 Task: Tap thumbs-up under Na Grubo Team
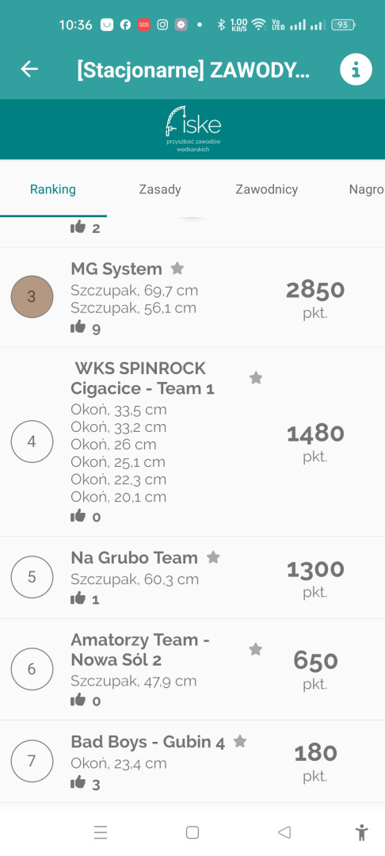click(x=78, y=598)
